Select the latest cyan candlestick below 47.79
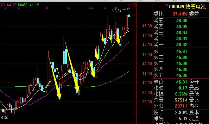 [129, 15]
